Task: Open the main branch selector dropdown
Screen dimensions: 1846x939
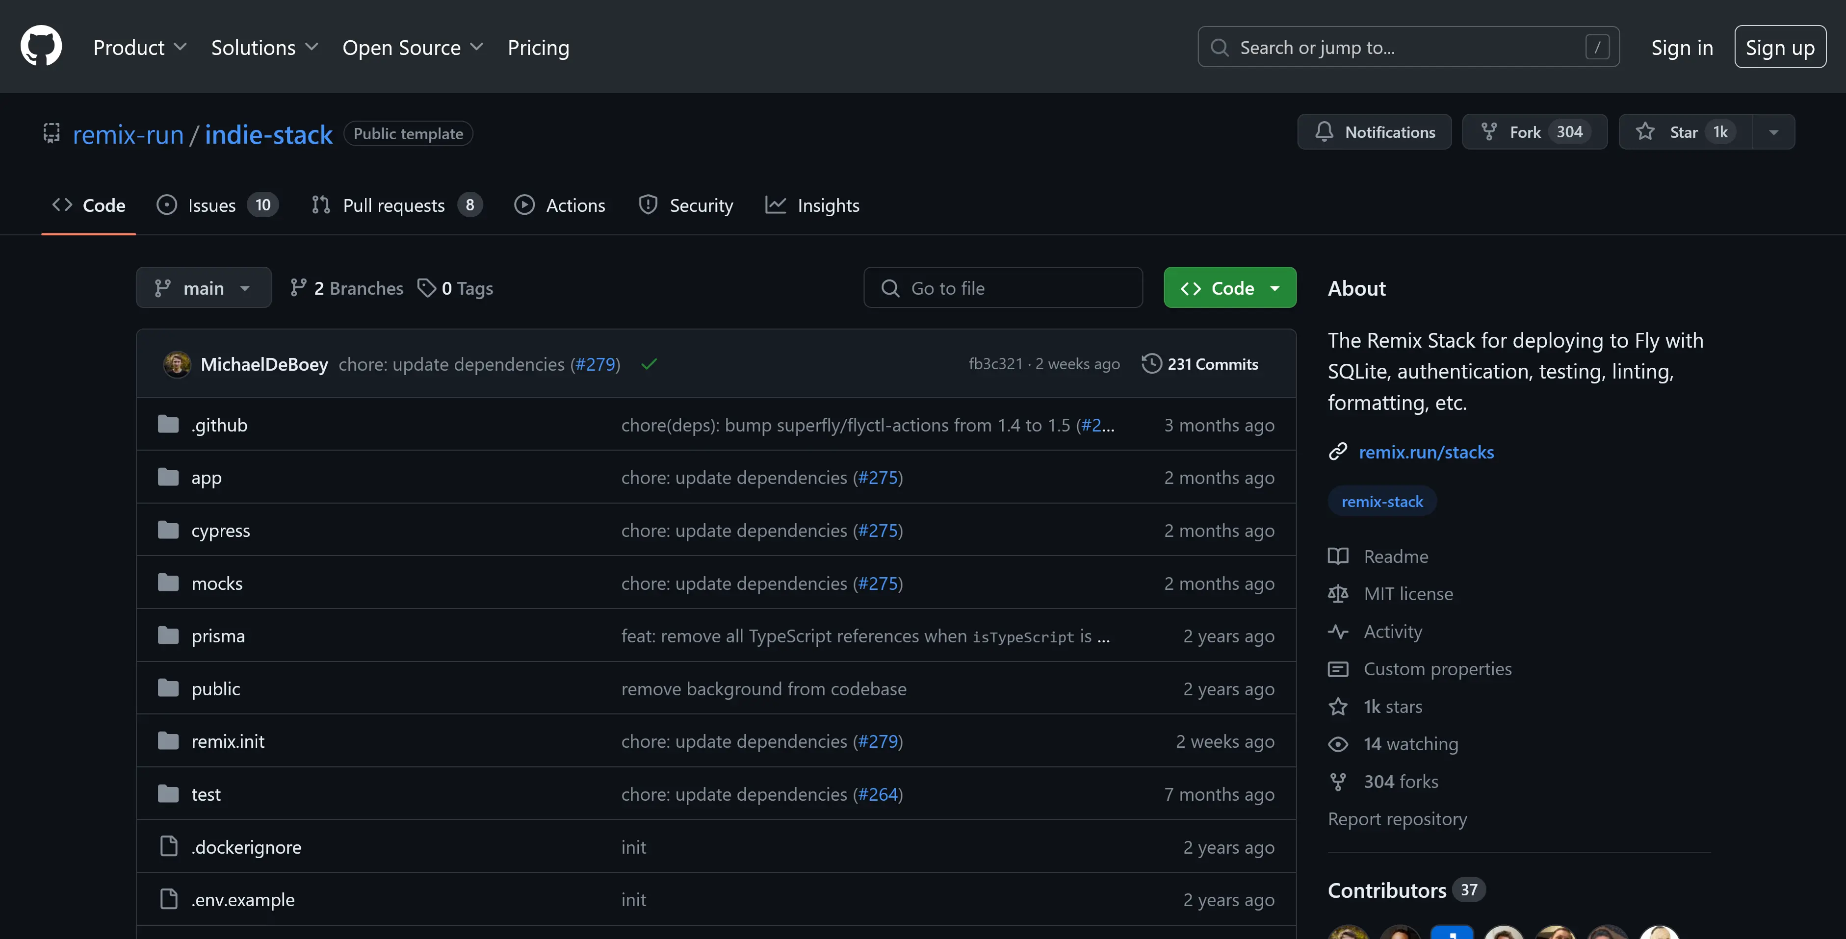Action: click(x=204, y=287)
